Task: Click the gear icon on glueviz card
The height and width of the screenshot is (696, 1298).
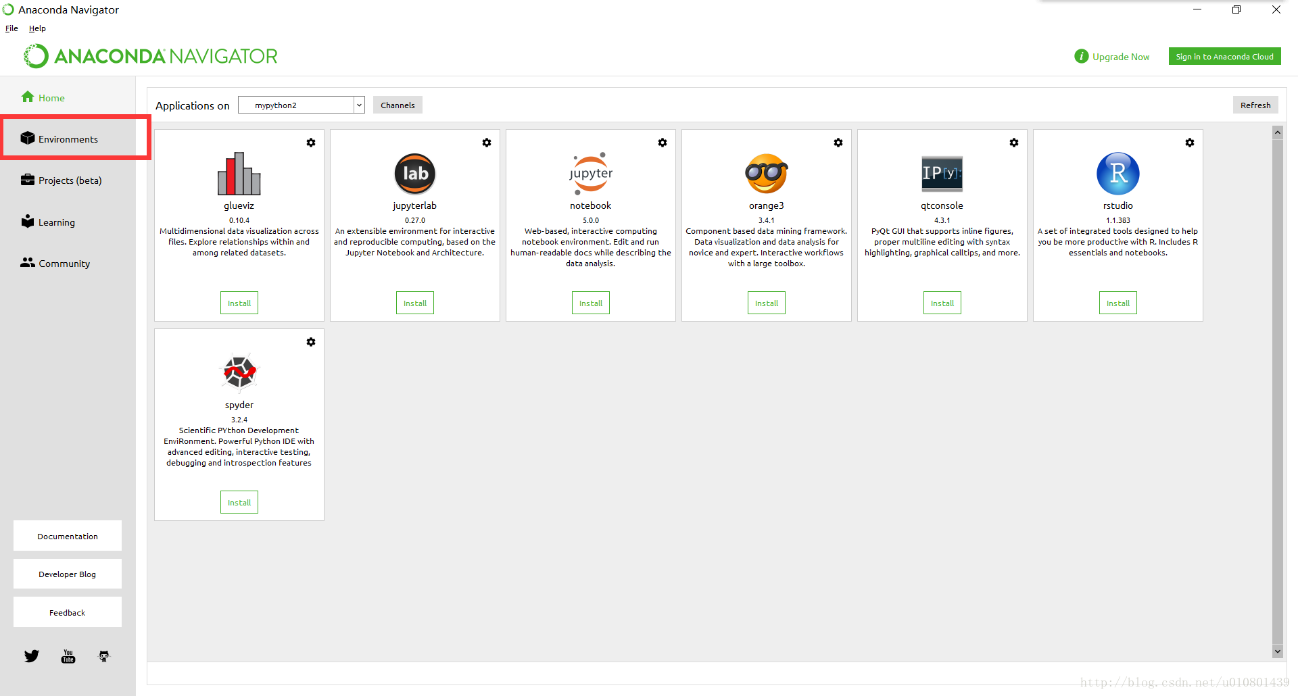Action: click(x=311, y=143)
